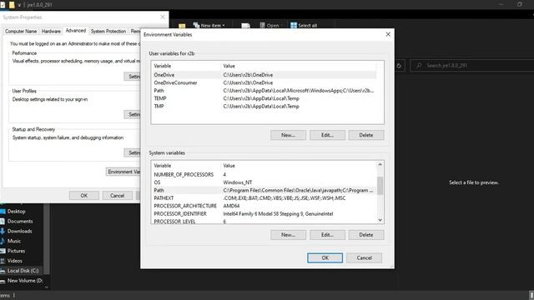Image resolution: width=534 pixels, height=300 pixels.
Task: Close the System Properties window
Action: [163, 17]
